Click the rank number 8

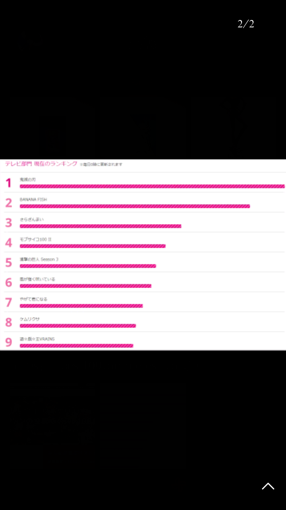(9, 322)
